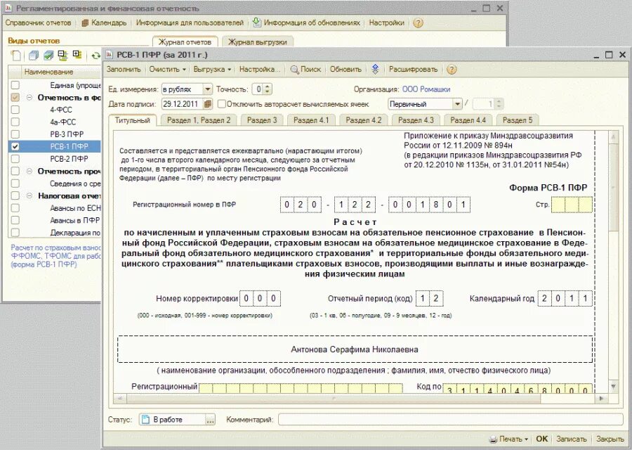
Task: Click the Антонова Серафима Николаевна name field
Action: tap(355, 349)
